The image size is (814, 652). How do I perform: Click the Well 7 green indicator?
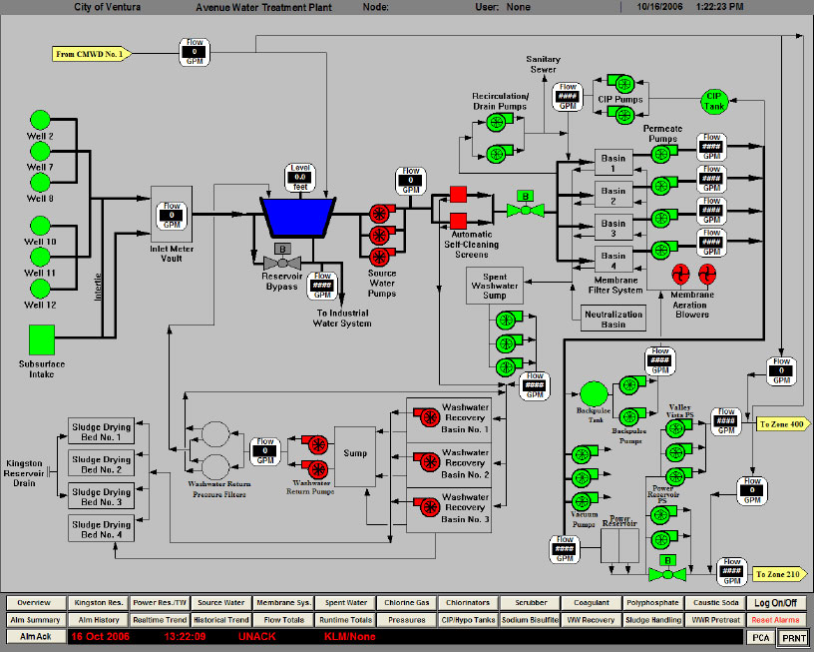(40, 151)
